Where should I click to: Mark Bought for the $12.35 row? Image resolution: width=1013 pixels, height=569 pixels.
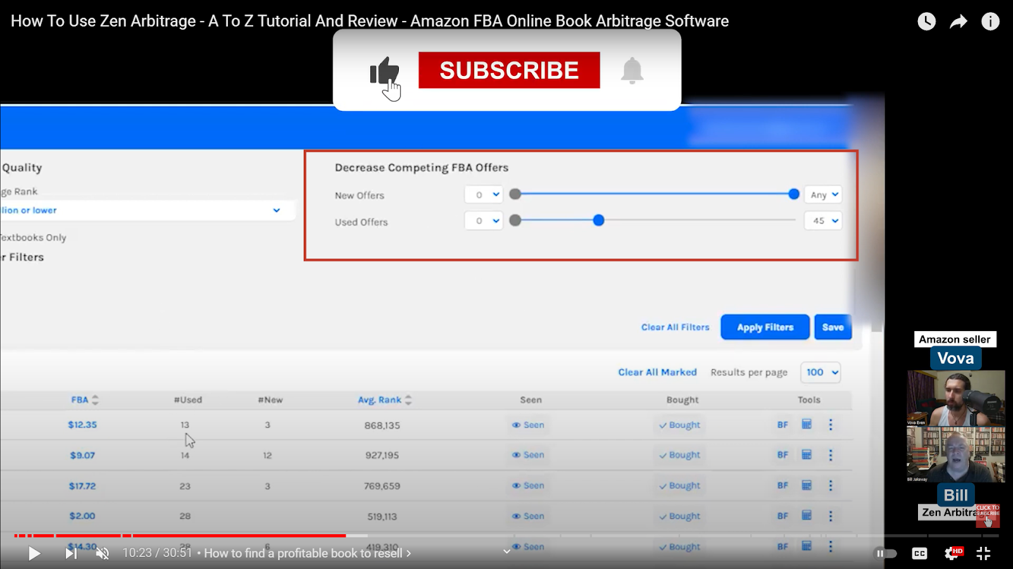tap(679, 425)
